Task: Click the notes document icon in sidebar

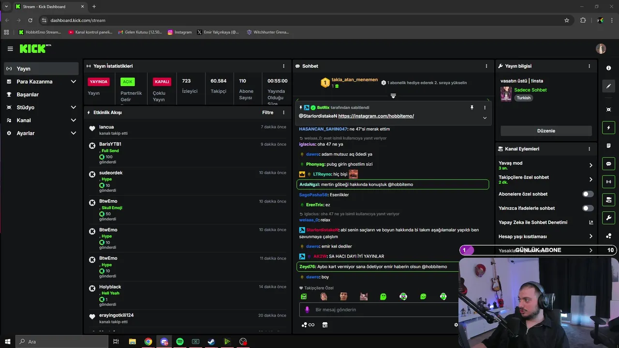Action: 608,145
